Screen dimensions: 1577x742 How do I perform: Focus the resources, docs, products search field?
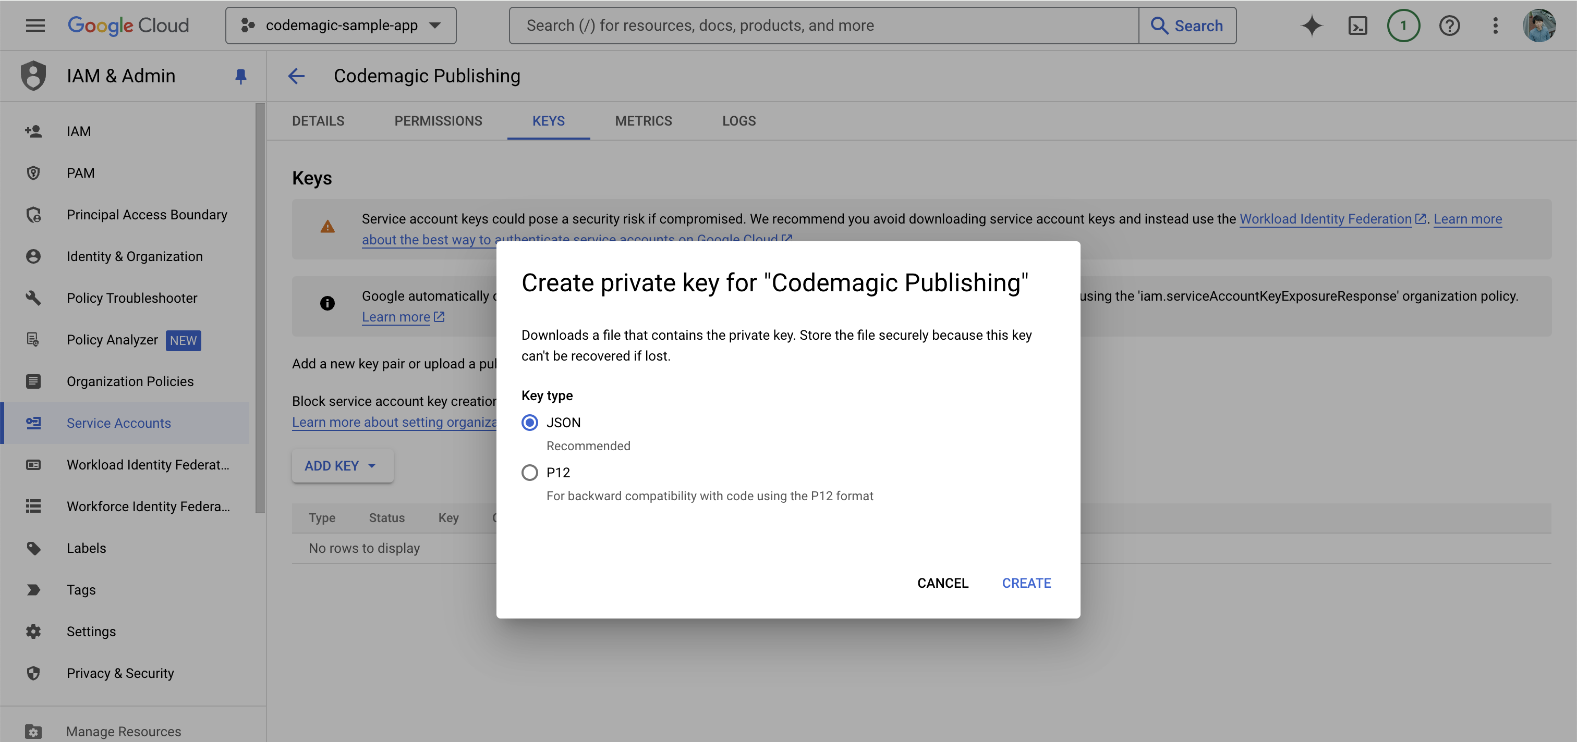point(823,25)
